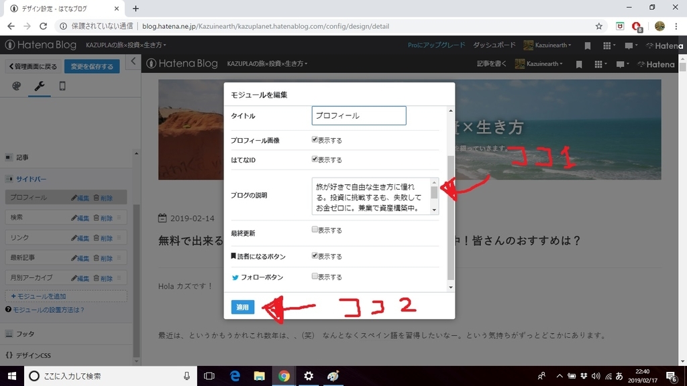
Task: Open ダッシュボード link
Action: pyautogui.click(x=494, y=45)
